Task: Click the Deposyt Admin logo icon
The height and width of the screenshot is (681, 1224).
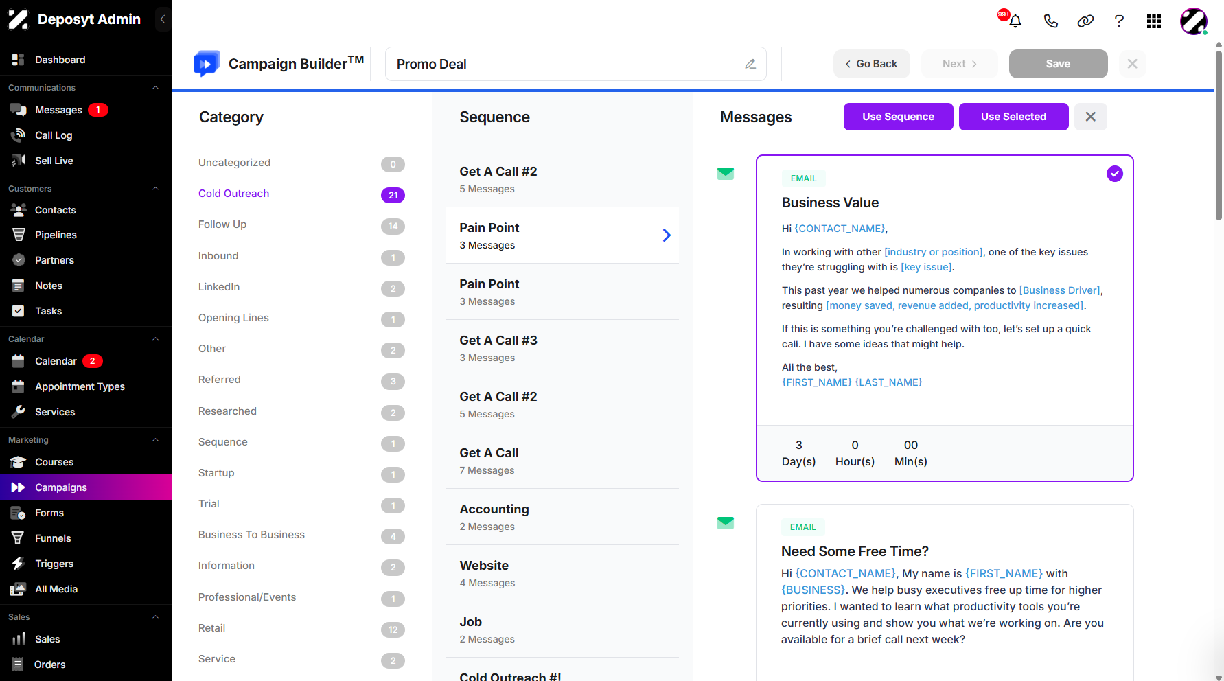Action: tap(18, 19)
